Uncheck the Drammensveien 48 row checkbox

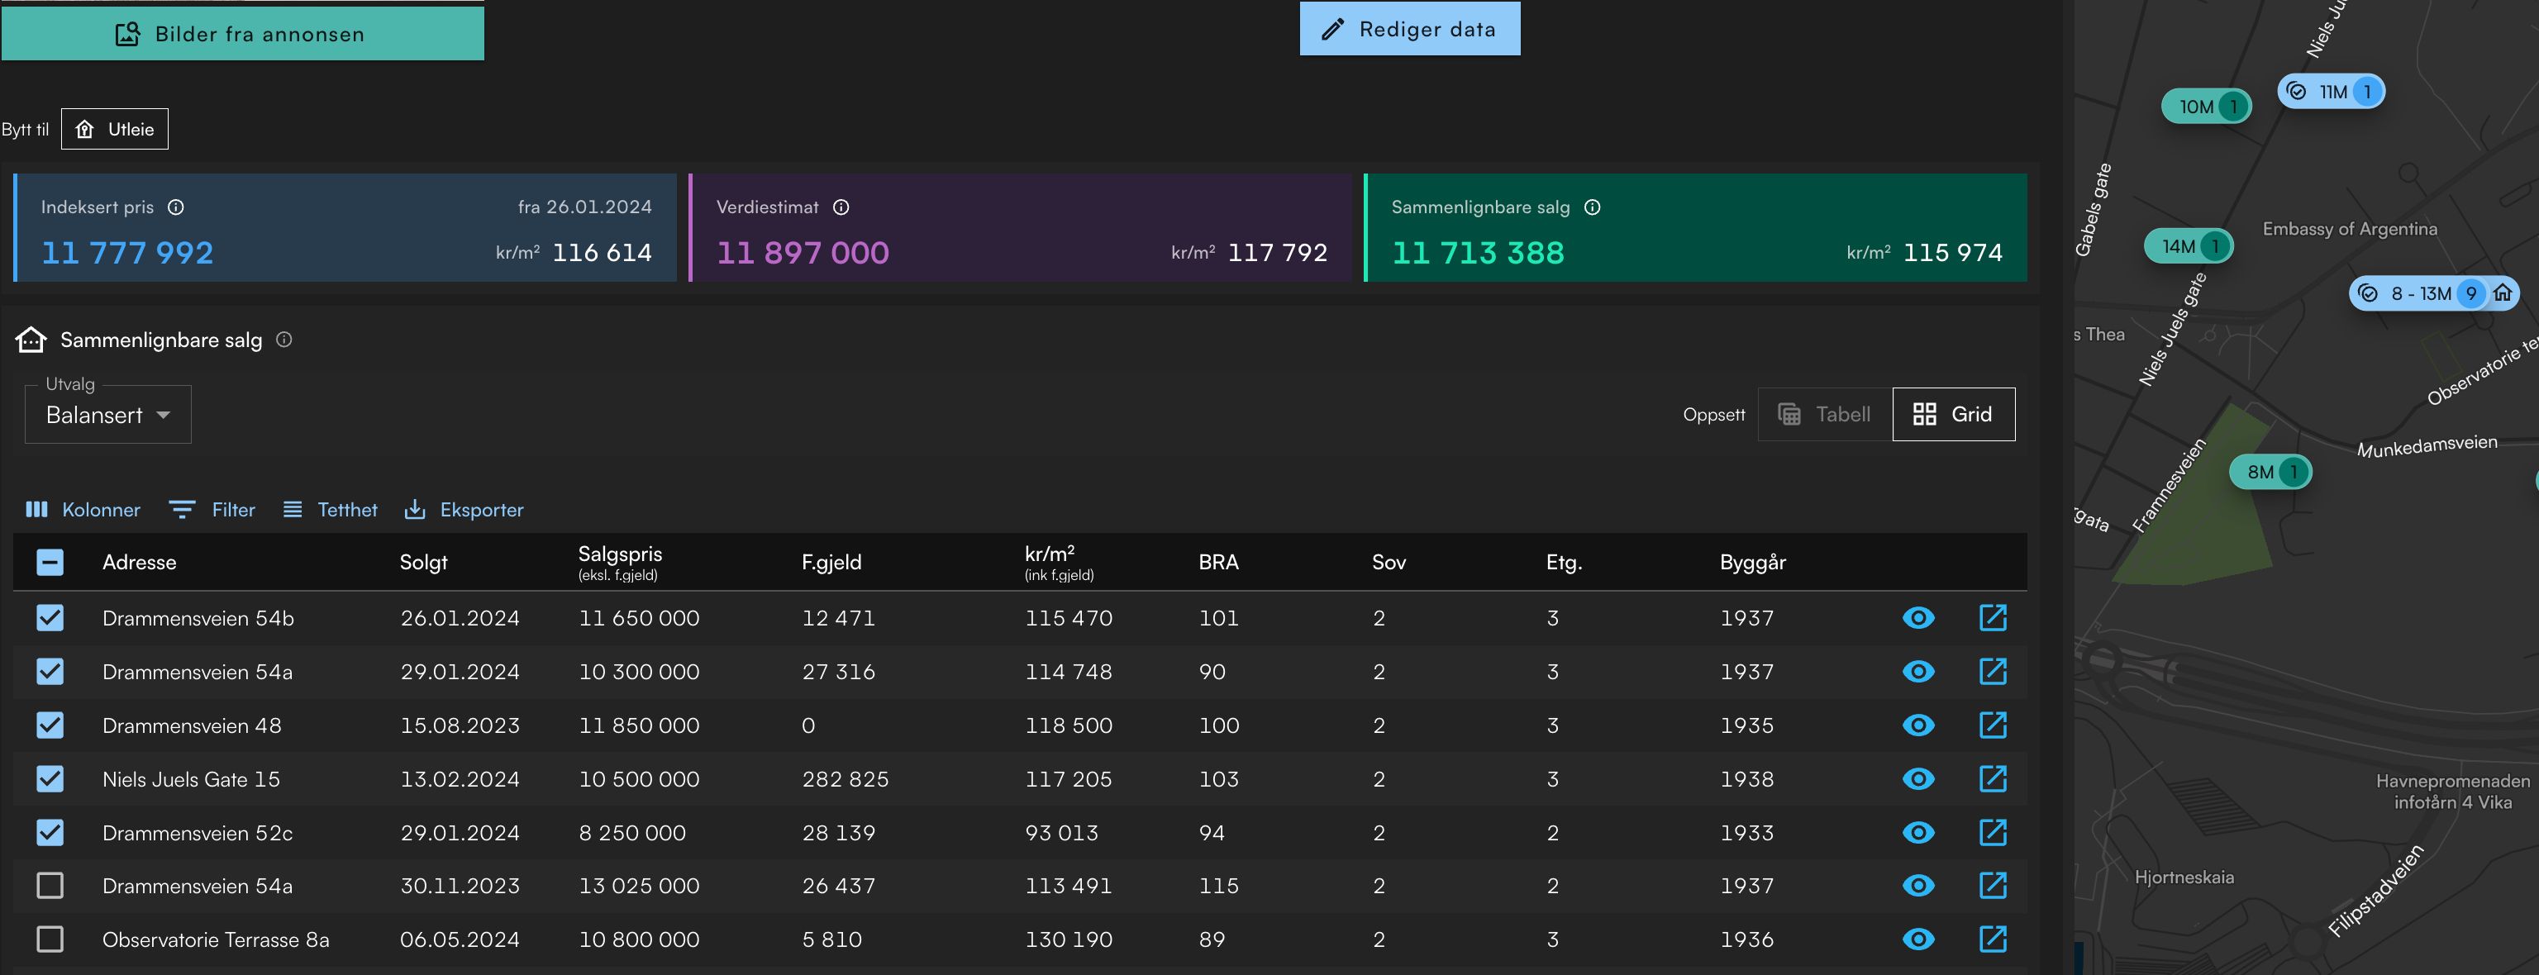pyautogui.click(x=50, y=725)
